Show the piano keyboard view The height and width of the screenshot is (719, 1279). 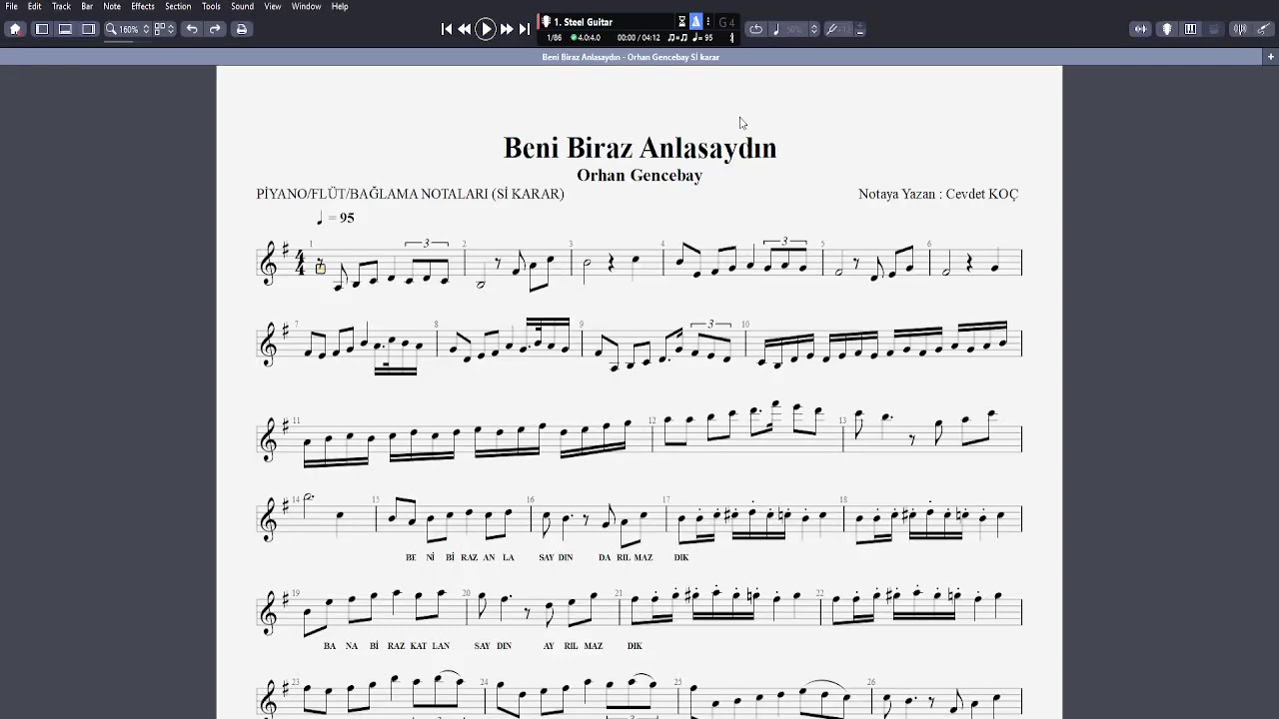[1190, 29]
